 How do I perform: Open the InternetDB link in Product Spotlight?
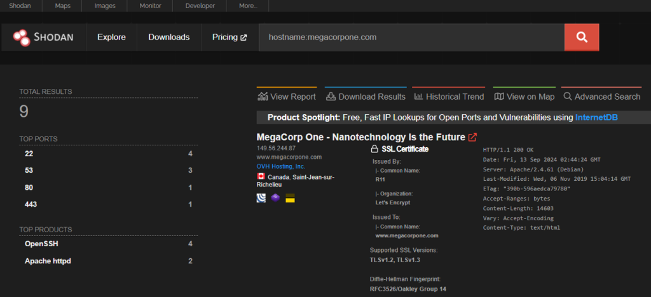[x=596, y=117]
